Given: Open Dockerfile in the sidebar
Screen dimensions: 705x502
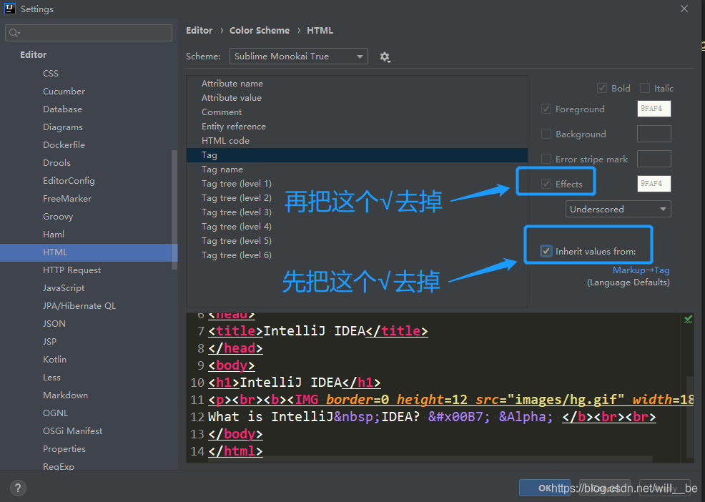Looking at the screenshot, I should click(x=64, y=145).
